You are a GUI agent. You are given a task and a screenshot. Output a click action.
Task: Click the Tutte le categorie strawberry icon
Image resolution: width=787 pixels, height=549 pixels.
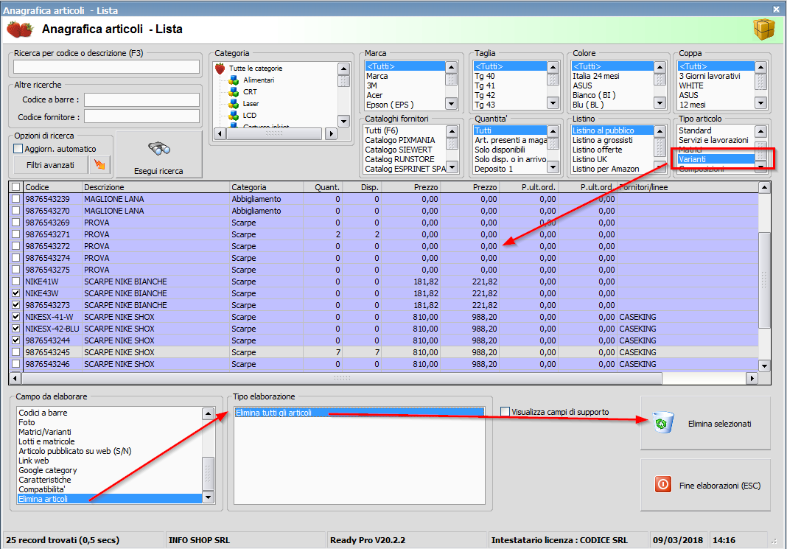pos(220,69)
